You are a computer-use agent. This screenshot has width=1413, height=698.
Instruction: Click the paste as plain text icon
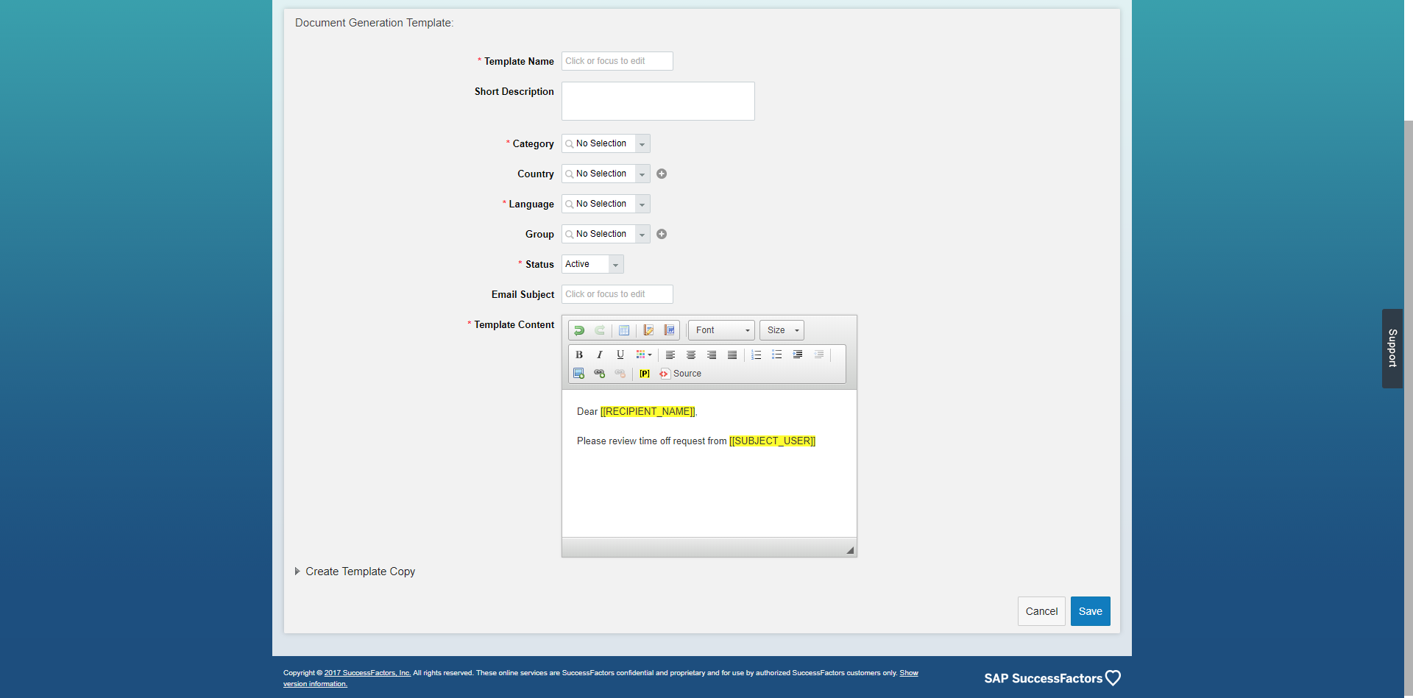click(648, 330)
